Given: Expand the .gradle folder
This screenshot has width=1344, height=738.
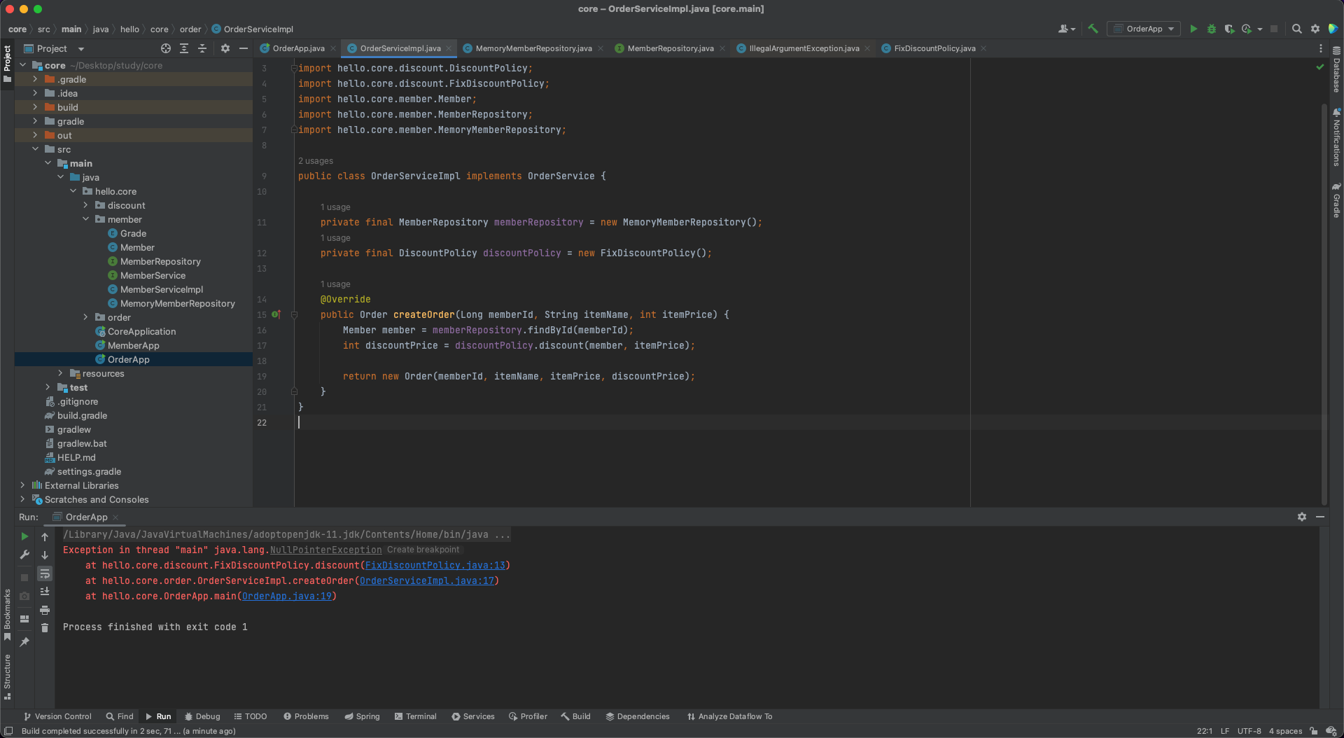Looking at the screenshot, I should pos(35,79).
